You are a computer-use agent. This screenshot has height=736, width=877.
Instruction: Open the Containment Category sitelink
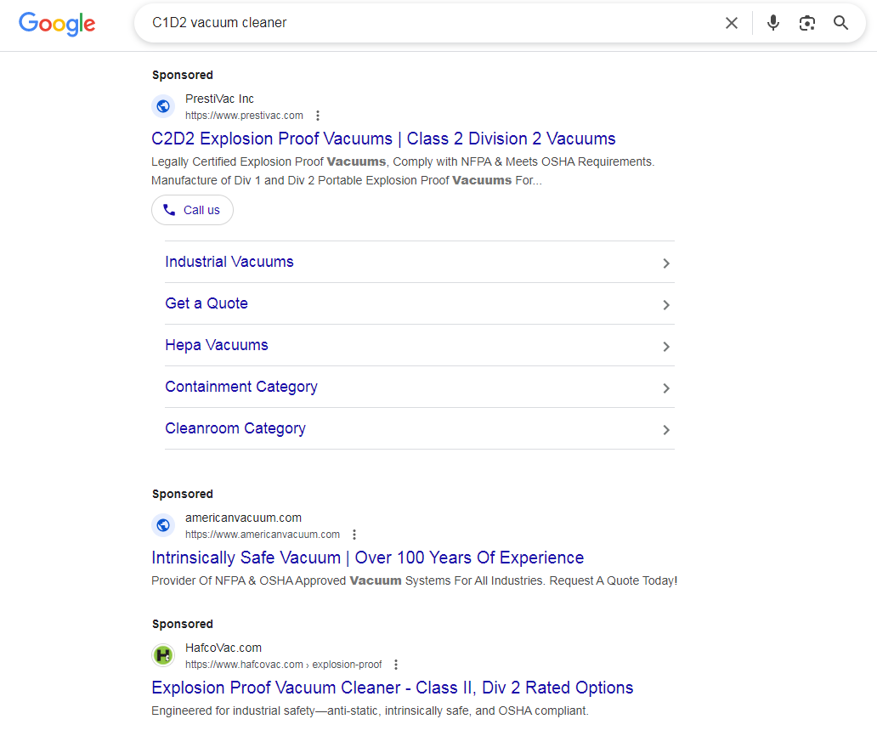click(x=241, y=387)
